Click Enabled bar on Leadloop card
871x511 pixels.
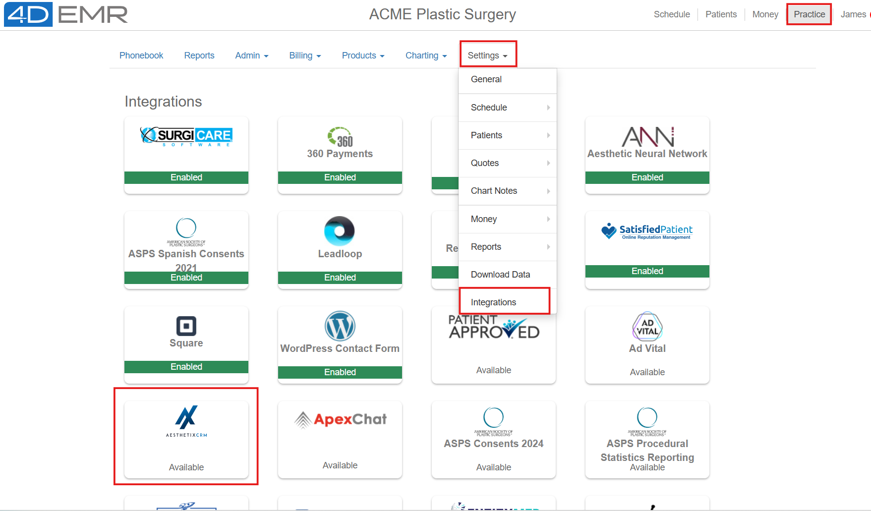coord(340,278)
